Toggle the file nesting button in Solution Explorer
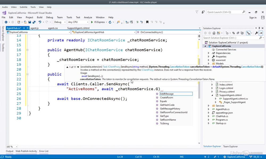This screenshot has width=266, height=159. (x=248, y=33)
